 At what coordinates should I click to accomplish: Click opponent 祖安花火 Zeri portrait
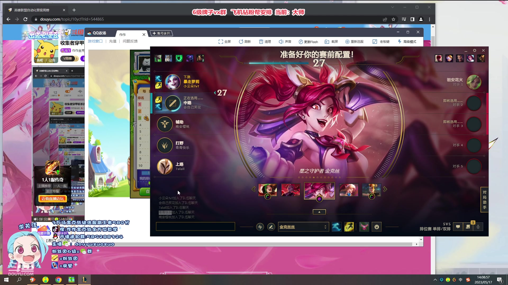pos(474,82)
